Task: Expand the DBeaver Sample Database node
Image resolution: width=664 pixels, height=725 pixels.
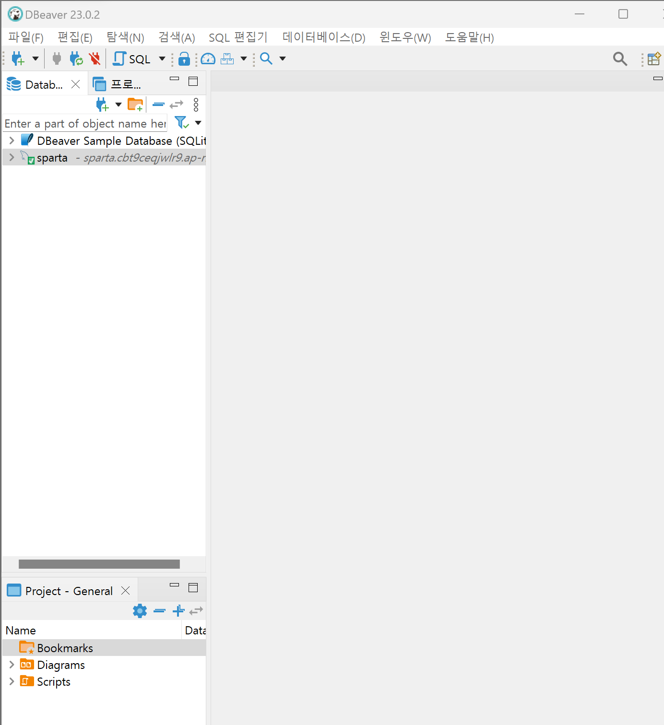Action: point(12,140)
